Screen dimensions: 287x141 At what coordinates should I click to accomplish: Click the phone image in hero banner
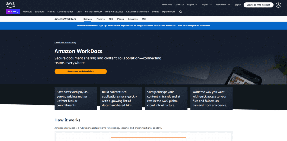[x=243, y=76]
